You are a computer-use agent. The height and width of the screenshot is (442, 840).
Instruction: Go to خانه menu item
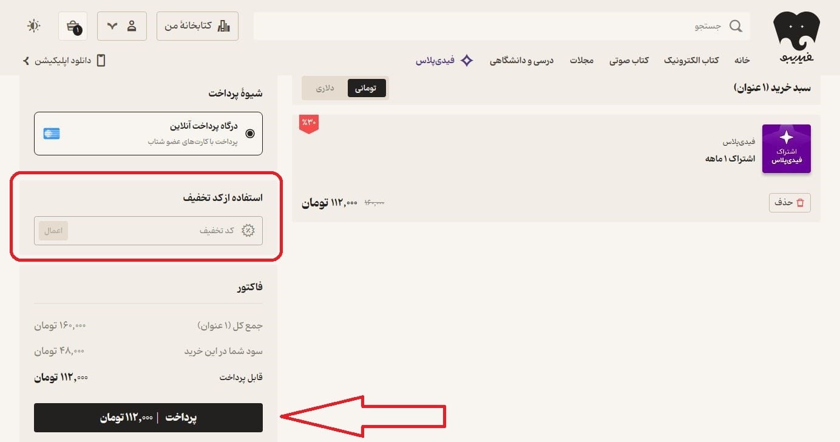click(742, 60)
